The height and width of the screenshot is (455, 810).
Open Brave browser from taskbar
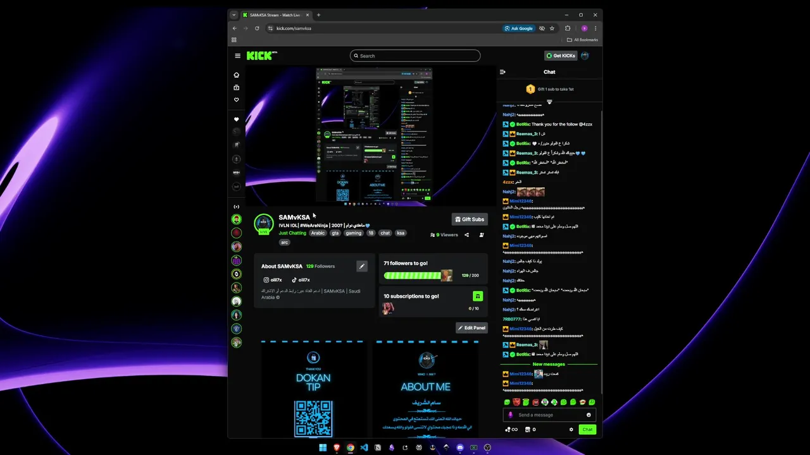[x=336, y=447]
